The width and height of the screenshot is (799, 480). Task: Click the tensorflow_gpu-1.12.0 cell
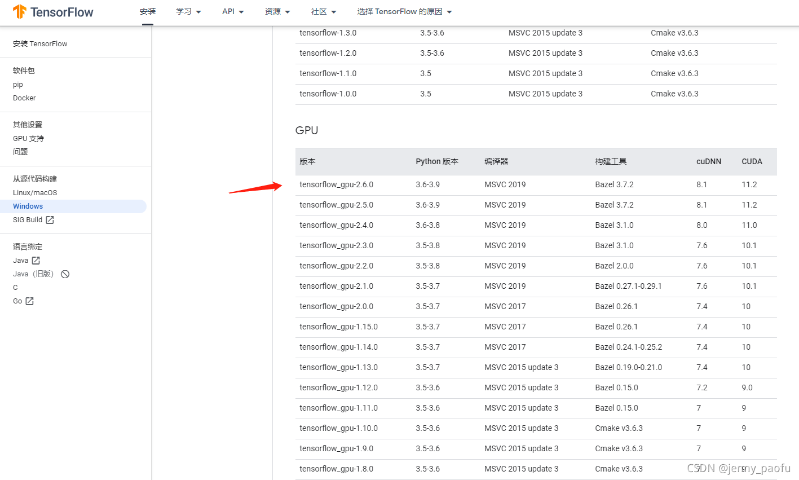pyautogui.click(x=339, y=387)
